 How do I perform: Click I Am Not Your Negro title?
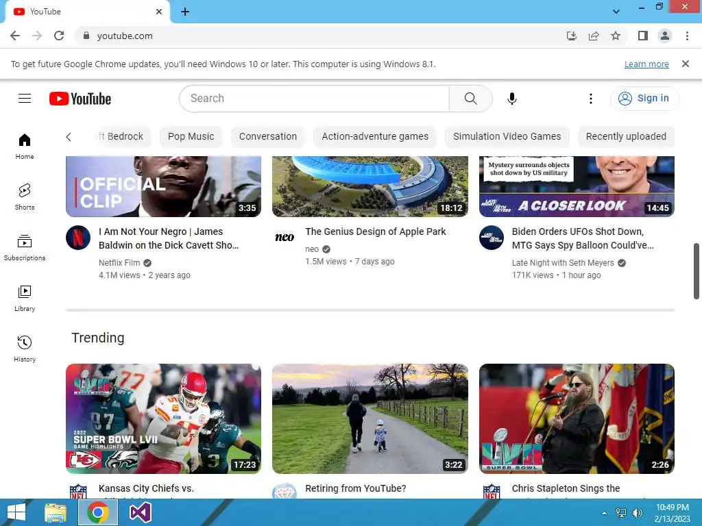tap(169, 238)
